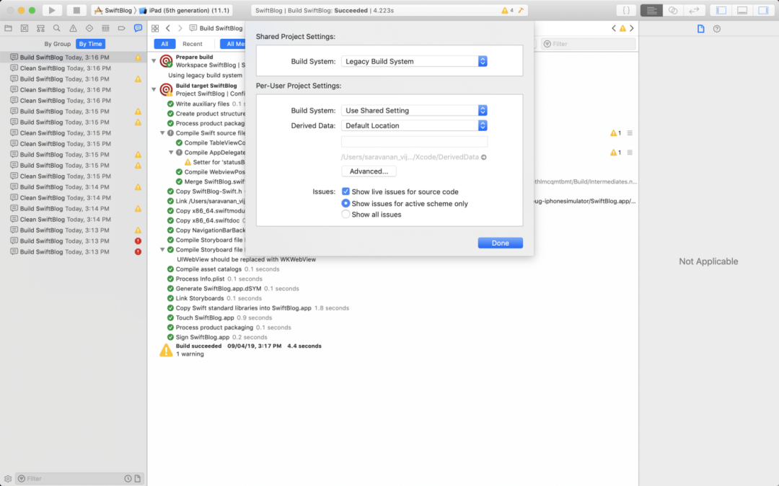Click Build SwiftBlog in jump bar
779x486 pixels.
(216, 28)
